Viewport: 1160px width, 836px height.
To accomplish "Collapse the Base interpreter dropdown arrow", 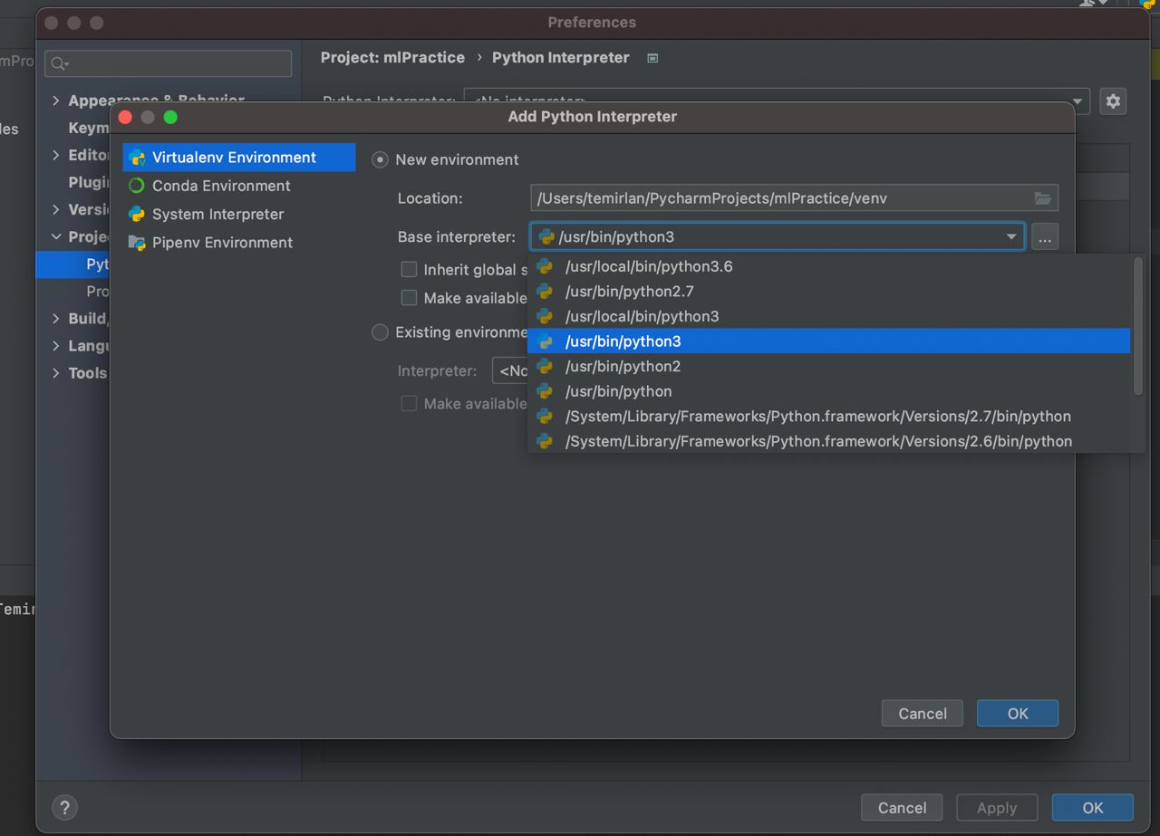I will (x=1011, y=237).
